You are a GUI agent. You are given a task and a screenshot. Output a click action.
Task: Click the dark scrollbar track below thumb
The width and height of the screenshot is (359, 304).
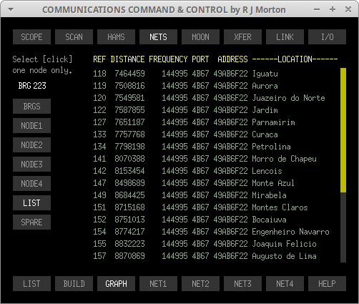click(343, 227)
